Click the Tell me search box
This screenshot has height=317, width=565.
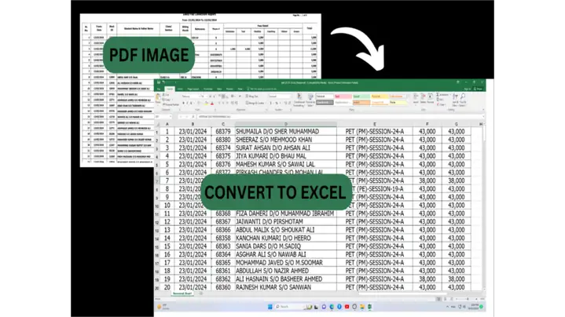(262, 89)
